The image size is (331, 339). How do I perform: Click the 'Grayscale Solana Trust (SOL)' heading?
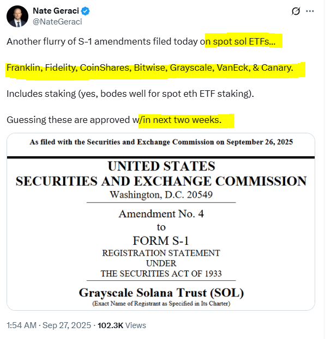[x=161, y=293]
